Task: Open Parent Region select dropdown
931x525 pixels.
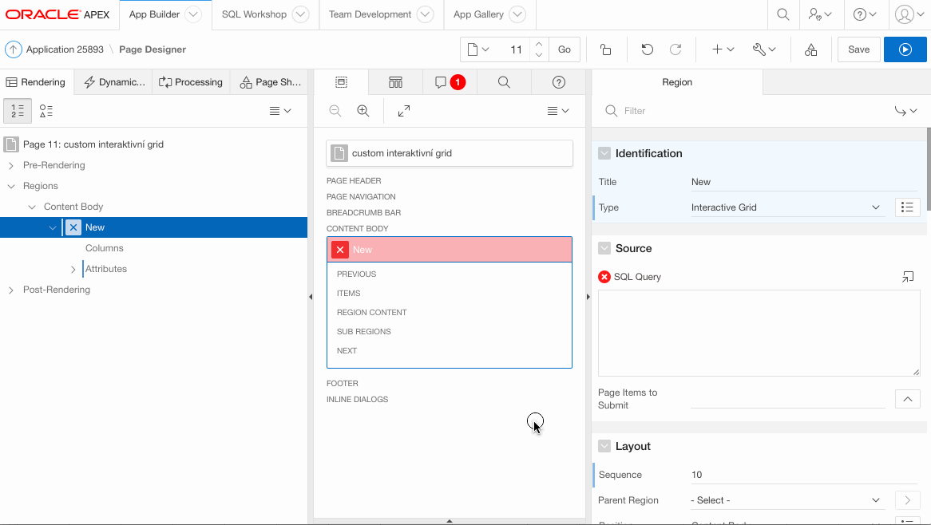Action: pos(786,500)
